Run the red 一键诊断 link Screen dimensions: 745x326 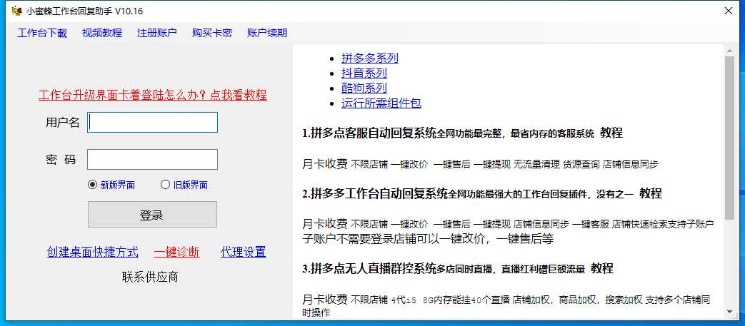(x=176, y=252)
